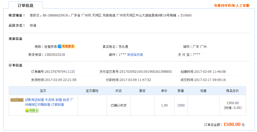Viewport: 257px width, 132px height.
Task: Click the orange order total 1500.00
Action: pos(232,124)
